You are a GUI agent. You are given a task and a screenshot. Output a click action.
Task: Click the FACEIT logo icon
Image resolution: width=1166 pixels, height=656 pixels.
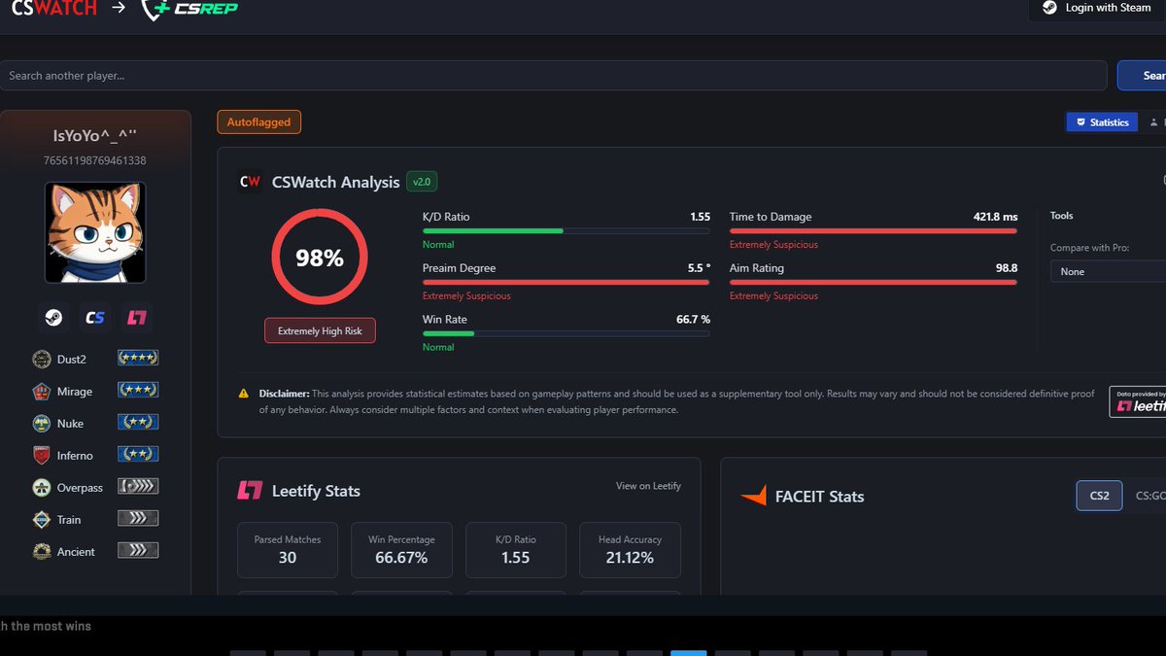click(x=753, y=497)
